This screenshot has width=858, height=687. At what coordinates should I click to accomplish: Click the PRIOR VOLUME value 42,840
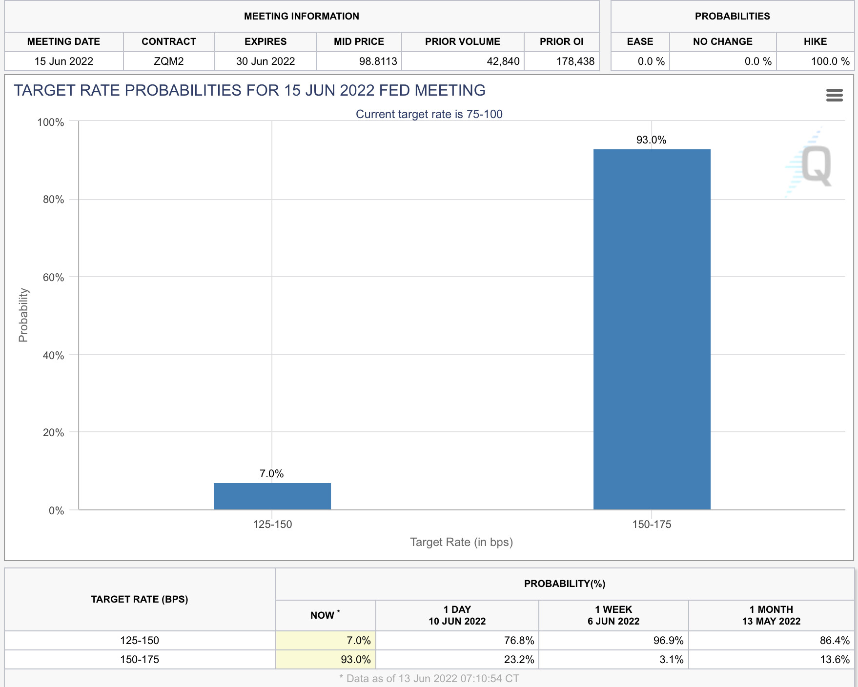(463, 61)
